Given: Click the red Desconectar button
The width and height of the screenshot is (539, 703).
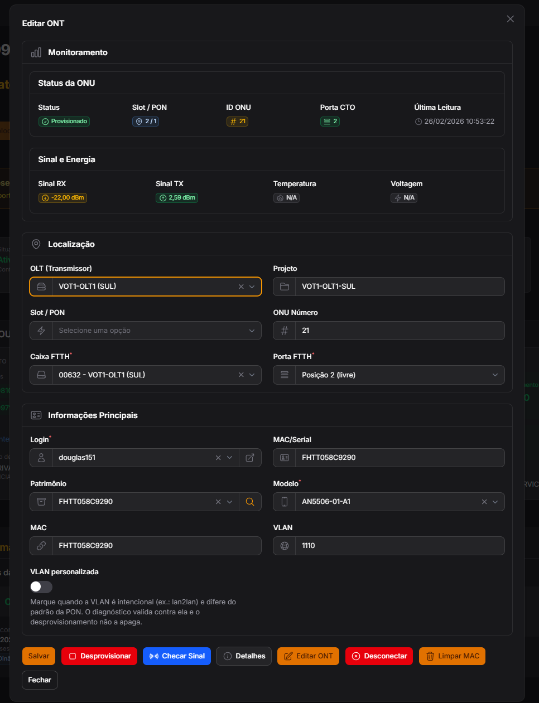Looking at the screenshot, I should pyautogui.click(x=379, y=656).
